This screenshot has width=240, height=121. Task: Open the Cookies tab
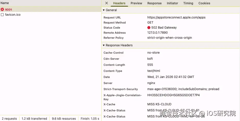pyautogui.click(x=204, y=3)
